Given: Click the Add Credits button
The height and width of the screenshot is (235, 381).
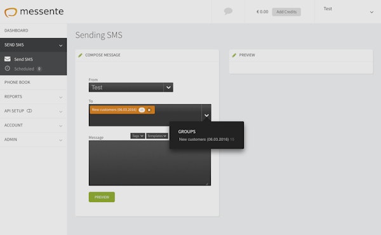Looking at the screenshot, I should tap(286, 12).
